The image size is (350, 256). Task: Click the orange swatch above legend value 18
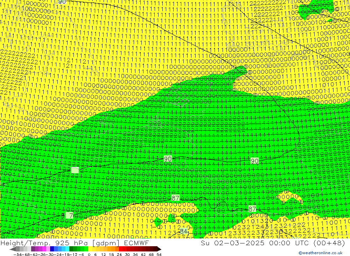pyautogui.click(x=113, y=249)
